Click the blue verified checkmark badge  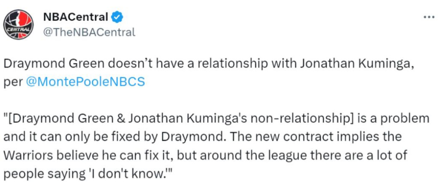pos(117,17)
